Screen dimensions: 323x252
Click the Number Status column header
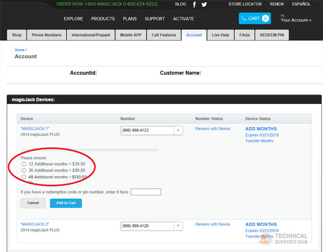point(209,119)
